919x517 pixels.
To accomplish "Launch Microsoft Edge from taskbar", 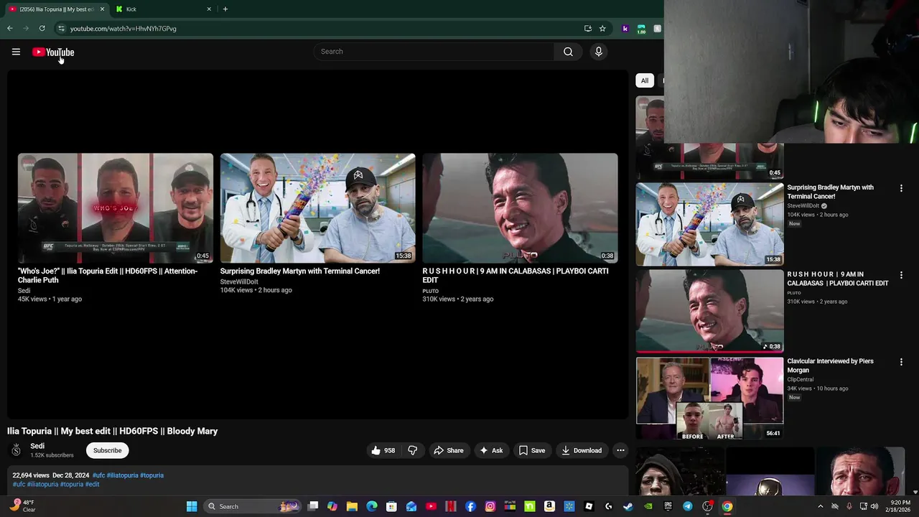I will pos(372,506).
